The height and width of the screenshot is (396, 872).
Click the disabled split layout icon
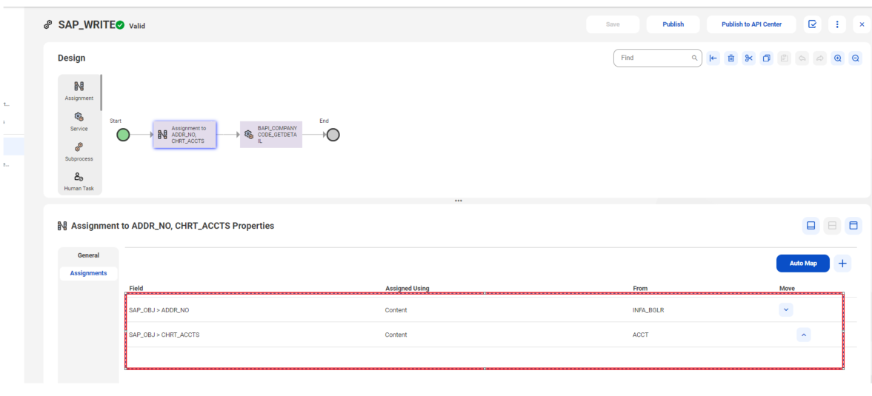click(x=832, y=226)
